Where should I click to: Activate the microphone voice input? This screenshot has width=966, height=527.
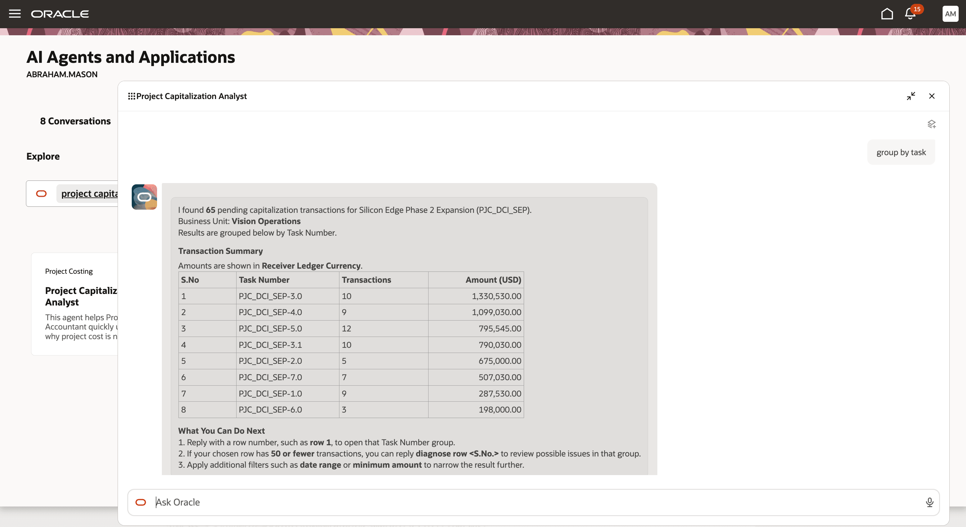[x=929, y=502]
